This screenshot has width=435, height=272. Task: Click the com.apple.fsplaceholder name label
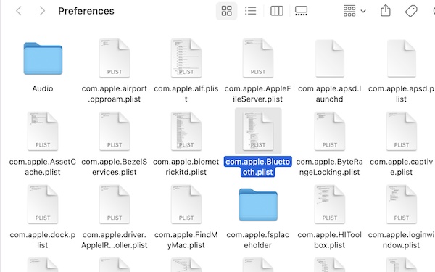point(257,240)
